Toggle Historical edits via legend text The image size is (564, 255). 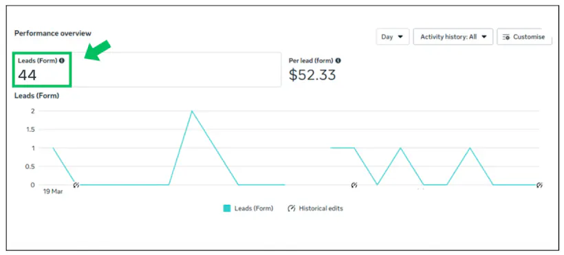(x=321, y=208)
